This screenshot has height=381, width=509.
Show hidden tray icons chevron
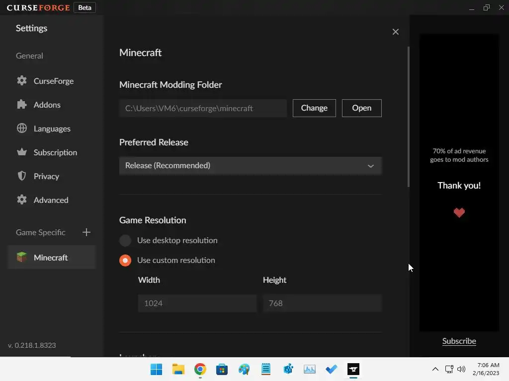(435, 369)
